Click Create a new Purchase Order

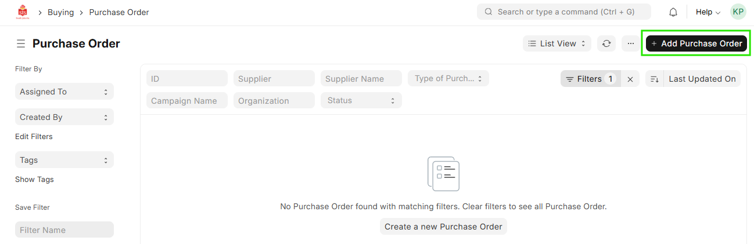pyautogui.click(x=443, y=227)
